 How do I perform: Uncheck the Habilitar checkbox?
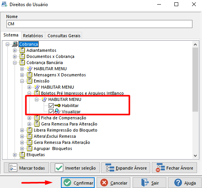click(x=51, y=106)
